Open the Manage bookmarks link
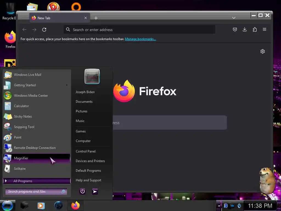This screenshot has height=211, width=281. 140,39
